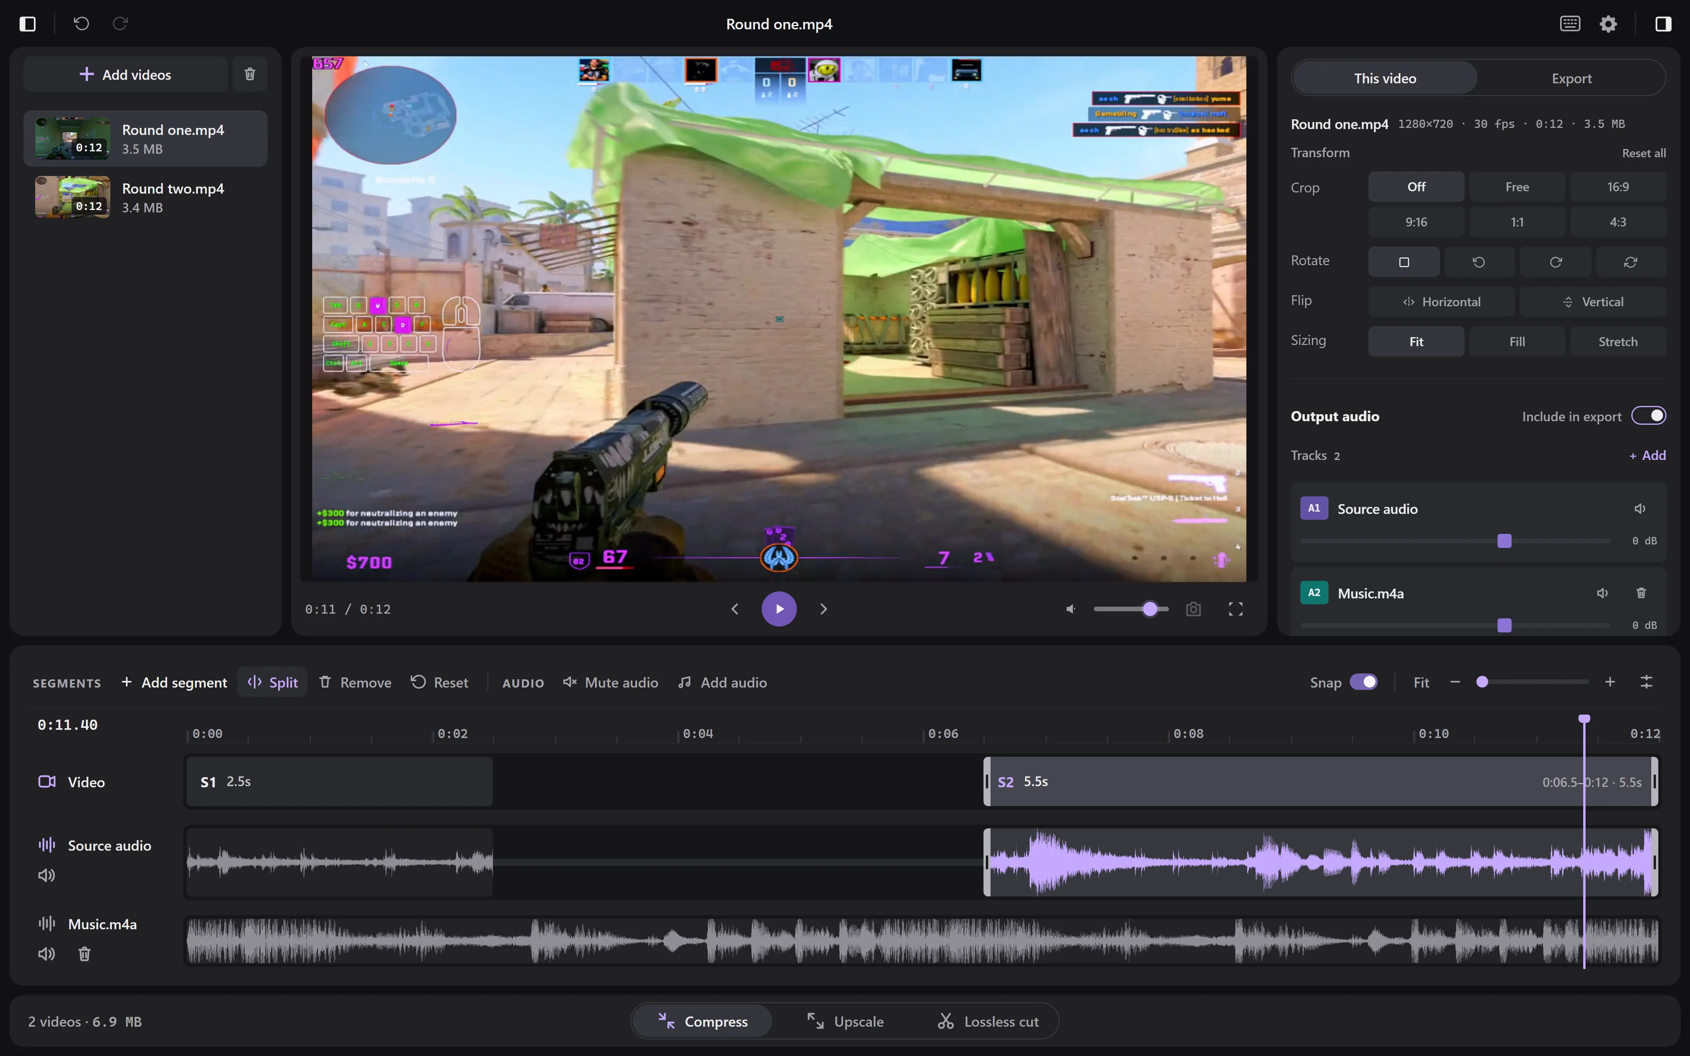The height and width of the screenshot is (1056, 1690).
Task: Zoom in timeline with plus icon
Action: tap(1610, 682)
